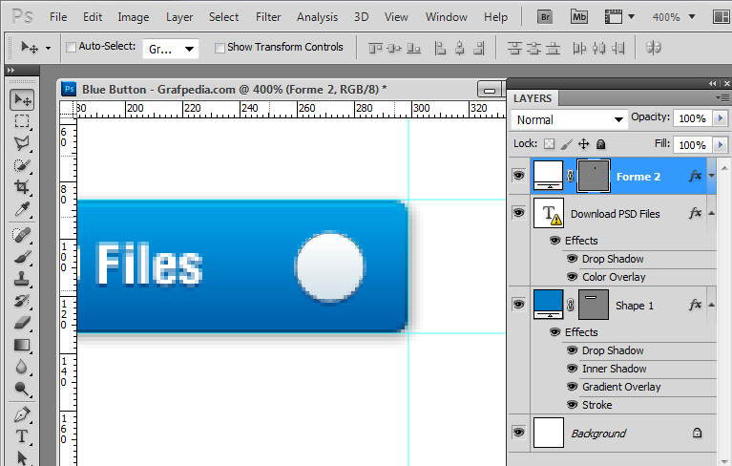Select the Gradient tool
The height and width of the screenshot is (466, 732).
point(22,345)
